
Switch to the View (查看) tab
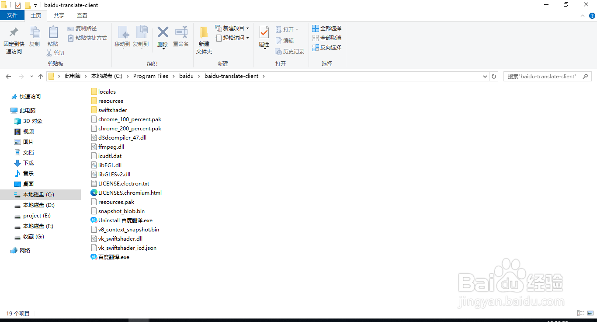point(82,15)
